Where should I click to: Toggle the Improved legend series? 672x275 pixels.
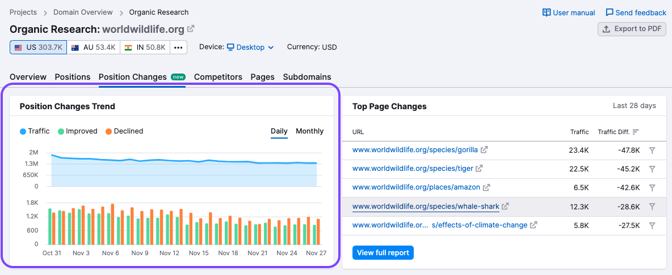point(78,131)
